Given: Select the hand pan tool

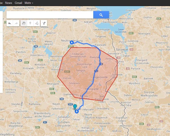Looking at the screenshot, I should [x=24, y=23].
